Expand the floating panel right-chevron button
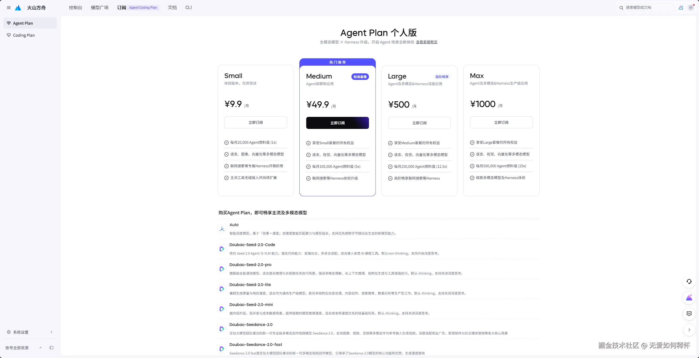699x358 pixels. 689,330
